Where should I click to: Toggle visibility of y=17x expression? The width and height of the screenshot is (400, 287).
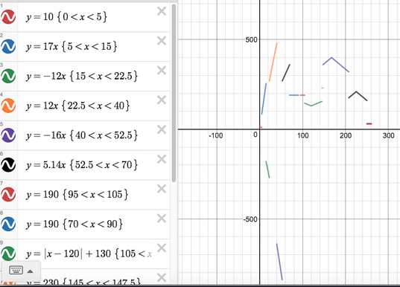pos(8,46)
